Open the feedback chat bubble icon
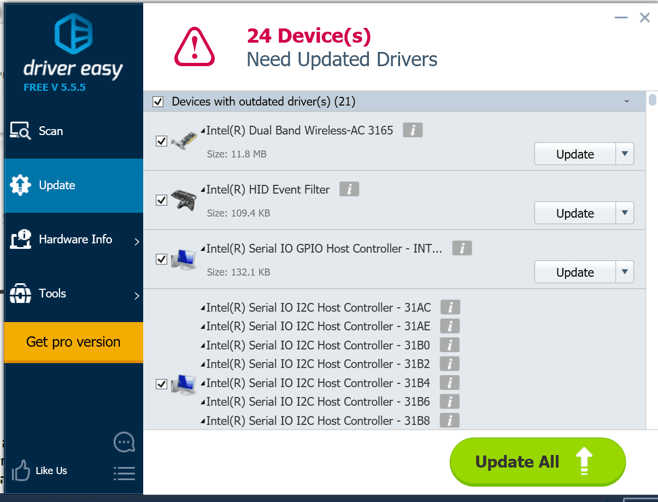Screen dimensions: 658x502 click(x=124, y=442)
